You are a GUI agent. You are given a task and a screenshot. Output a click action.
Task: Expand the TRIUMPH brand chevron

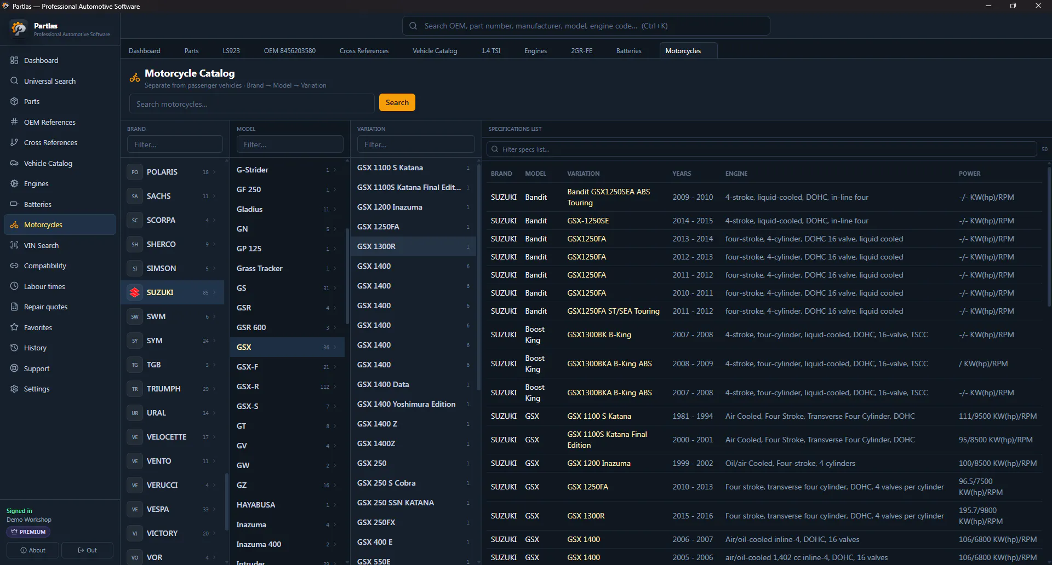click(x=214, y=389)
